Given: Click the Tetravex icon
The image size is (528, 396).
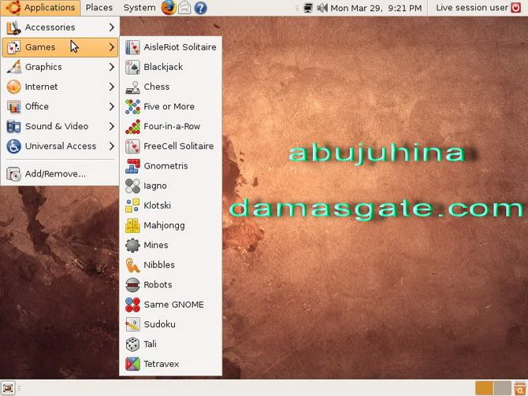Looking at the screenshot, I should pyautogui.click(x=132, y=364).
